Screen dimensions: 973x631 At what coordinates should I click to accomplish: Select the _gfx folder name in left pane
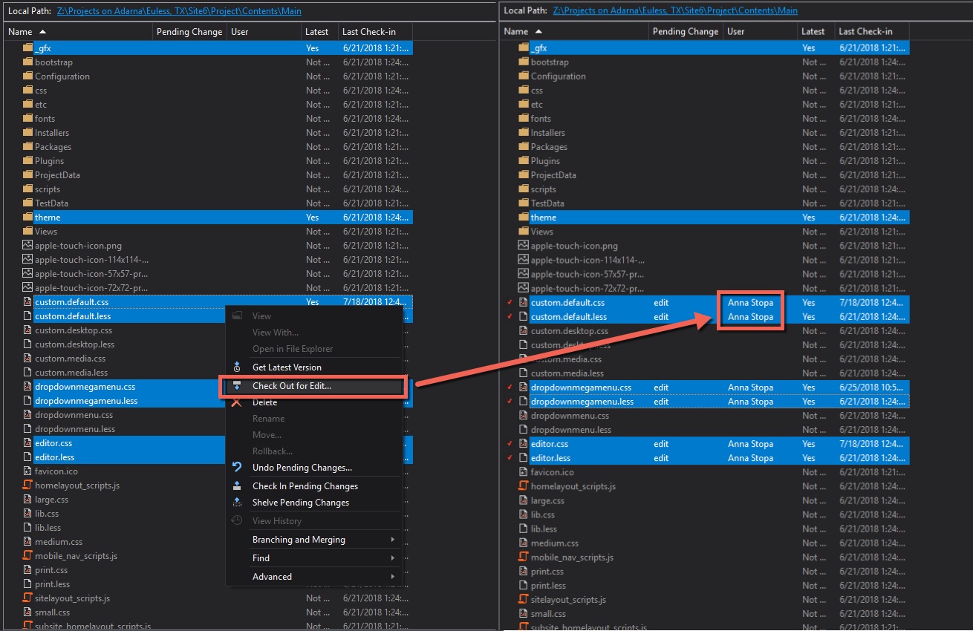point(42,48)
